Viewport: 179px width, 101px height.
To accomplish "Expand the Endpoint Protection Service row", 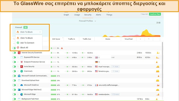I will [18, 62].
